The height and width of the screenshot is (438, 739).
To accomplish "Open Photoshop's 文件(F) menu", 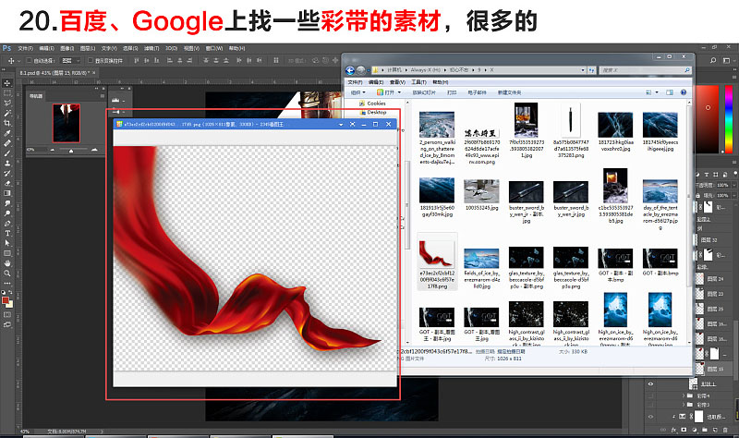I will (26, 48).
